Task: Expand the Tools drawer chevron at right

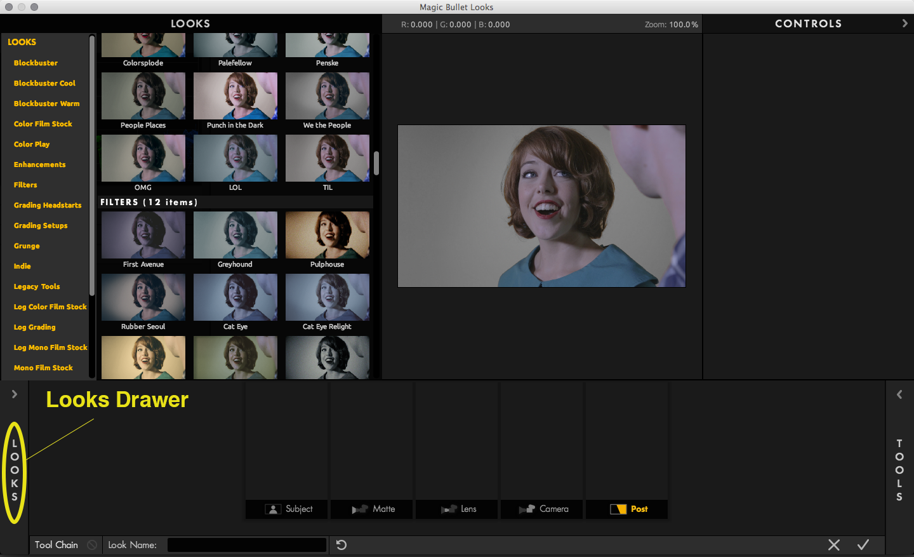Action: [899, 394]
